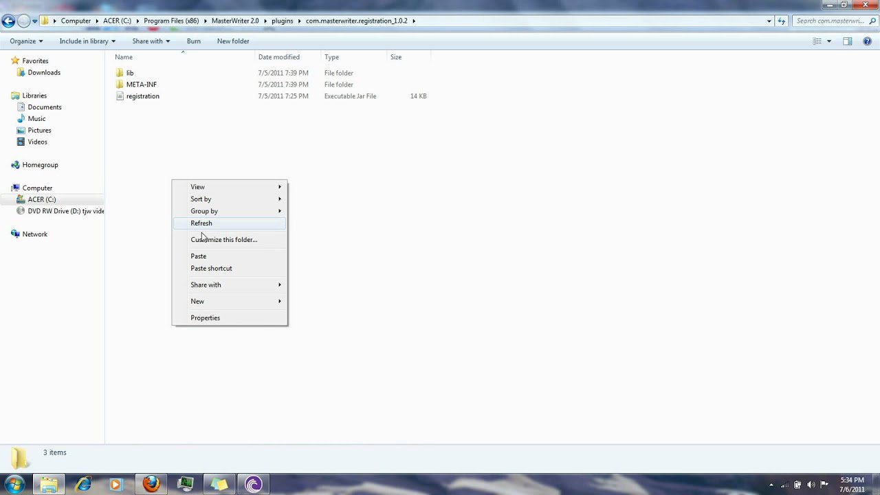Click the Change your view icon
880x495 pixels.
(x=817, y=41)
